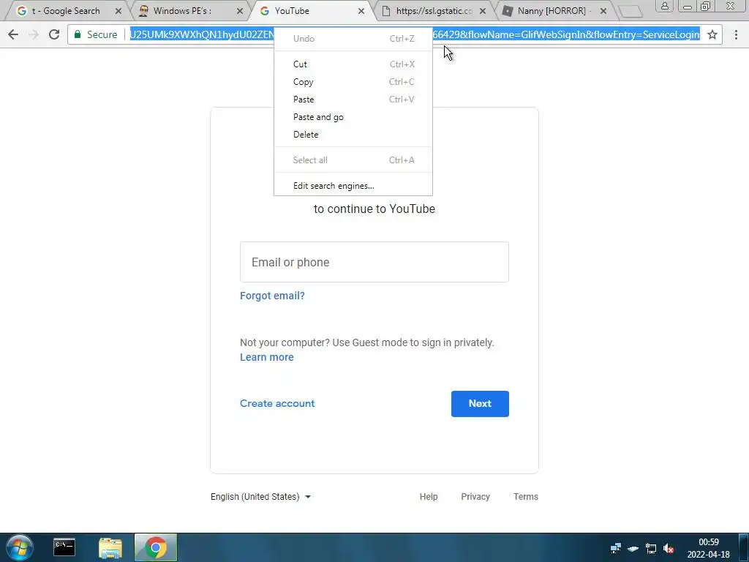Screen dimensions: 749x562
Task: Click the Show desktop strip beside the clock
Action: tap(744, 547)
